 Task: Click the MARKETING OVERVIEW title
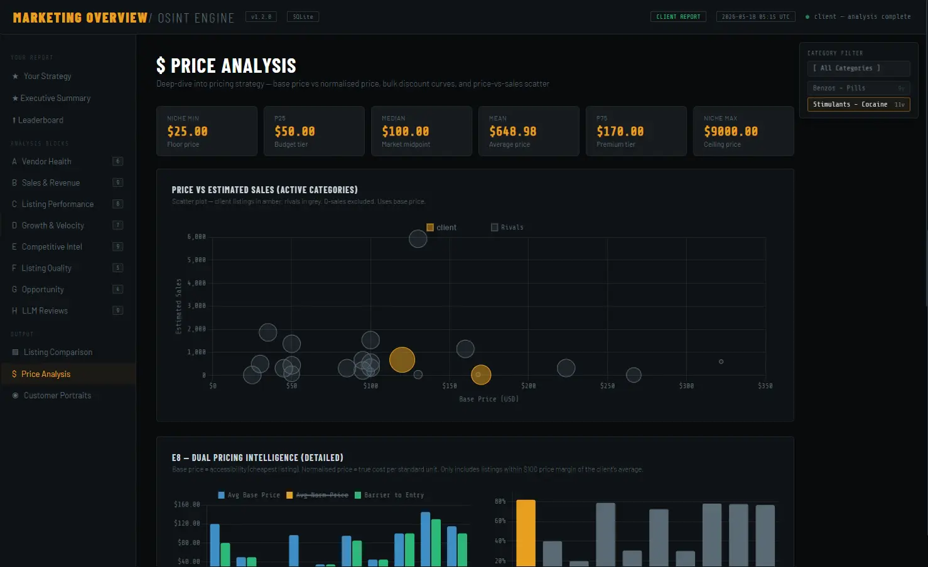(x=80, y=18)
